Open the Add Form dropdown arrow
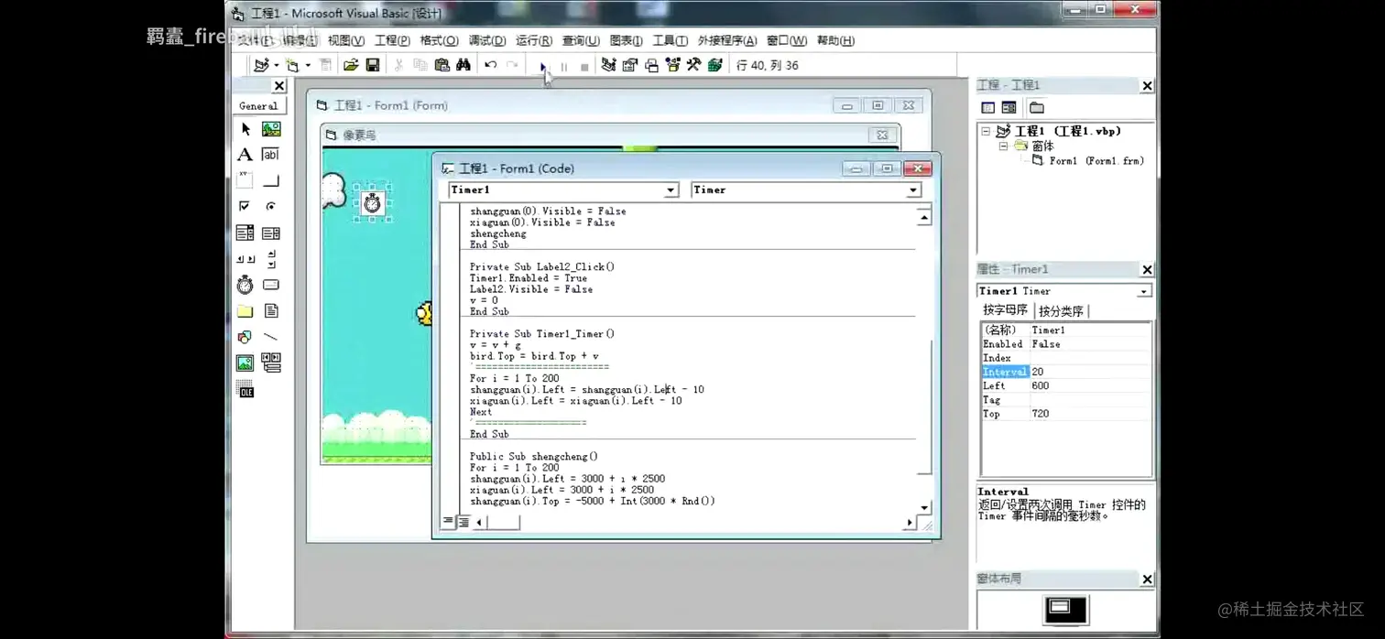This screenshot has width=1385, height=639. (308, 66)
